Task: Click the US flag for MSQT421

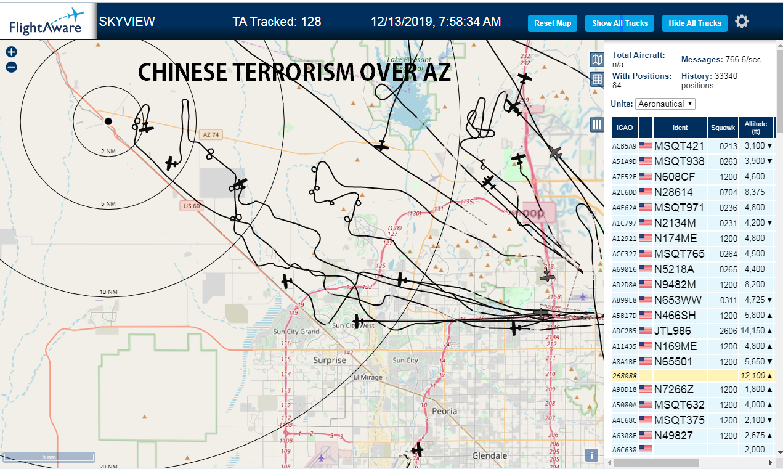Action: tap(646, 146)
